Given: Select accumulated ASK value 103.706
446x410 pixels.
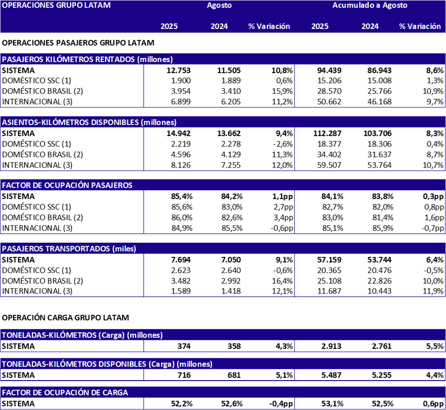Looking at the screenshot, I should (378, 134).
